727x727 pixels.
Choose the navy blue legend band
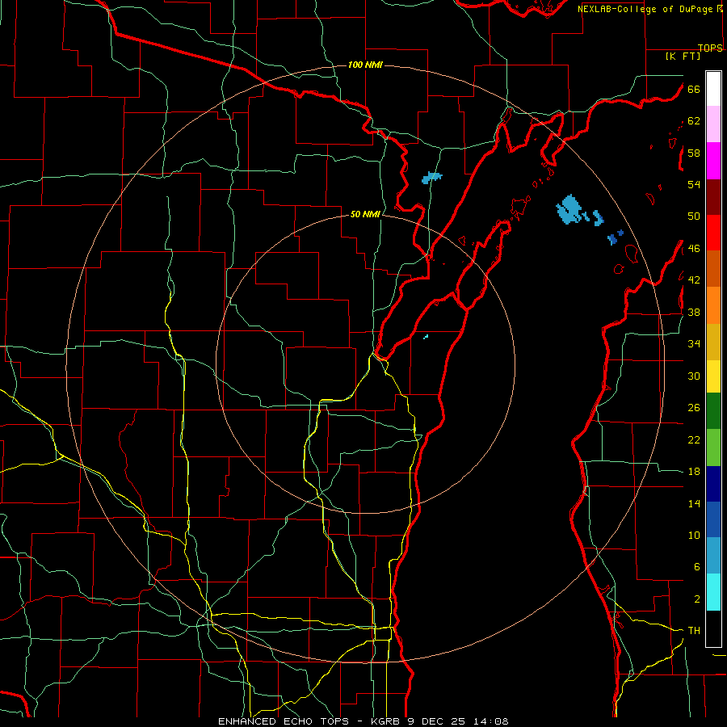pyautogui.click(x=713, y=484)
